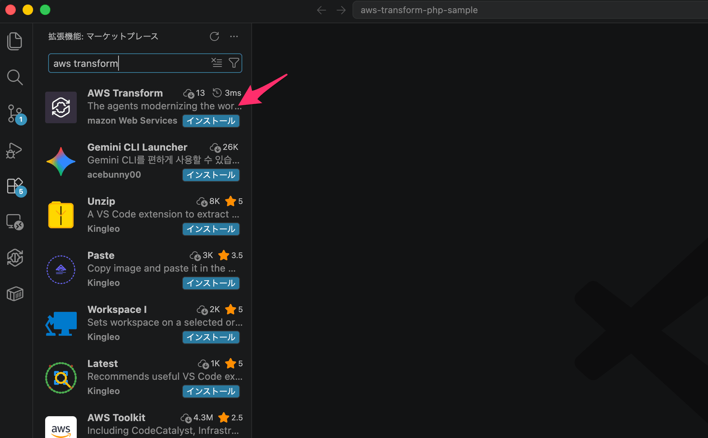Toggle the Extensions view with badge 5

(x=15, y=186)
